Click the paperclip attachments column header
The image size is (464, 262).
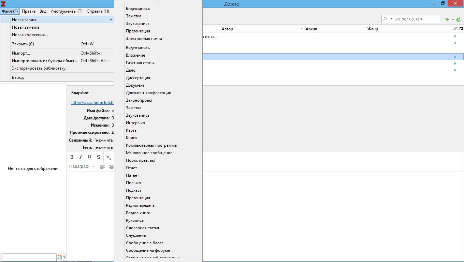(455, 29)
